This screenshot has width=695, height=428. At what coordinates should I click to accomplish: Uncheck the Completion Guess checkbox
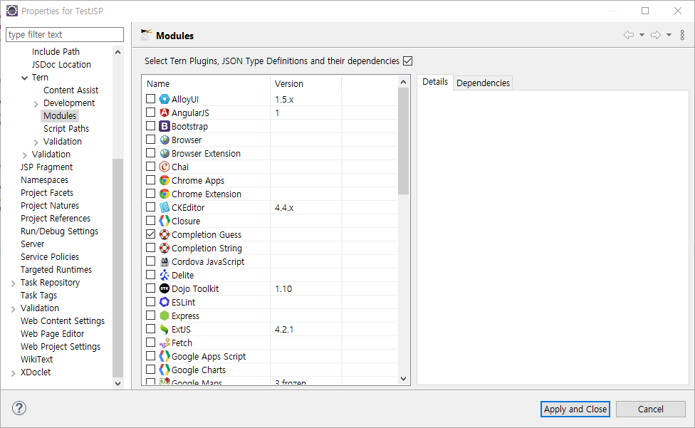click(151, 234)
